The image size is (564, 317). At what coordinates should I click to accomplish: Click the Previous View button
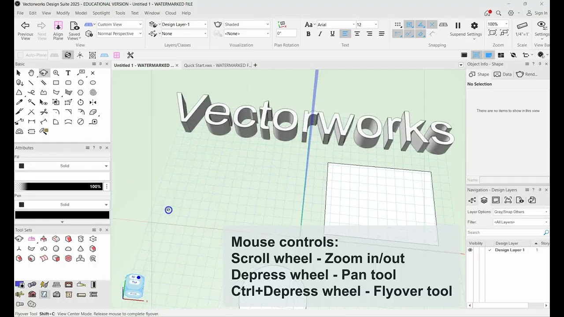click(25, 31)
